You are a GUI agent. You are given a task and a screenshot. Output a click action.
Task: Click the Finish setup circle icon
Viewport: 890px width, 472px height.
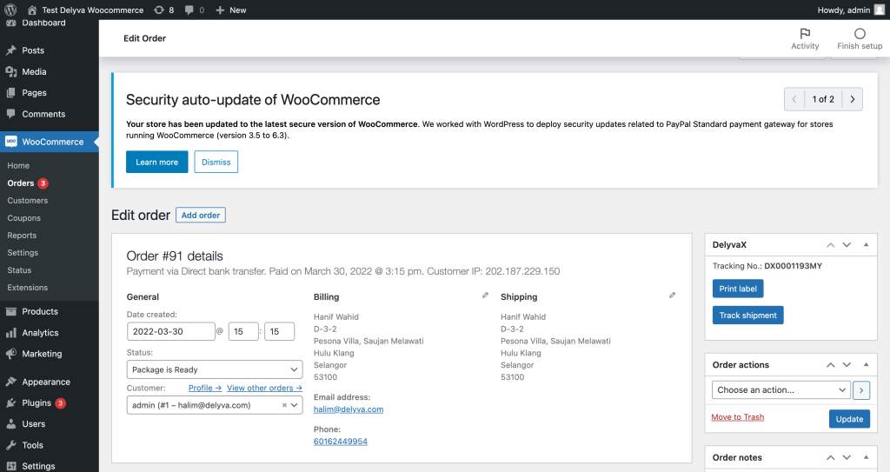point(860,34)
